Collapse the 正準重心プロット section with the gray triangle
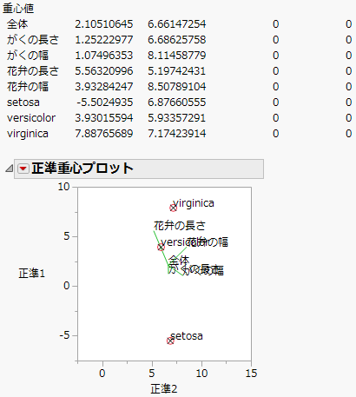The width and height of the screenshot is (356, 397). coord(10,169)
